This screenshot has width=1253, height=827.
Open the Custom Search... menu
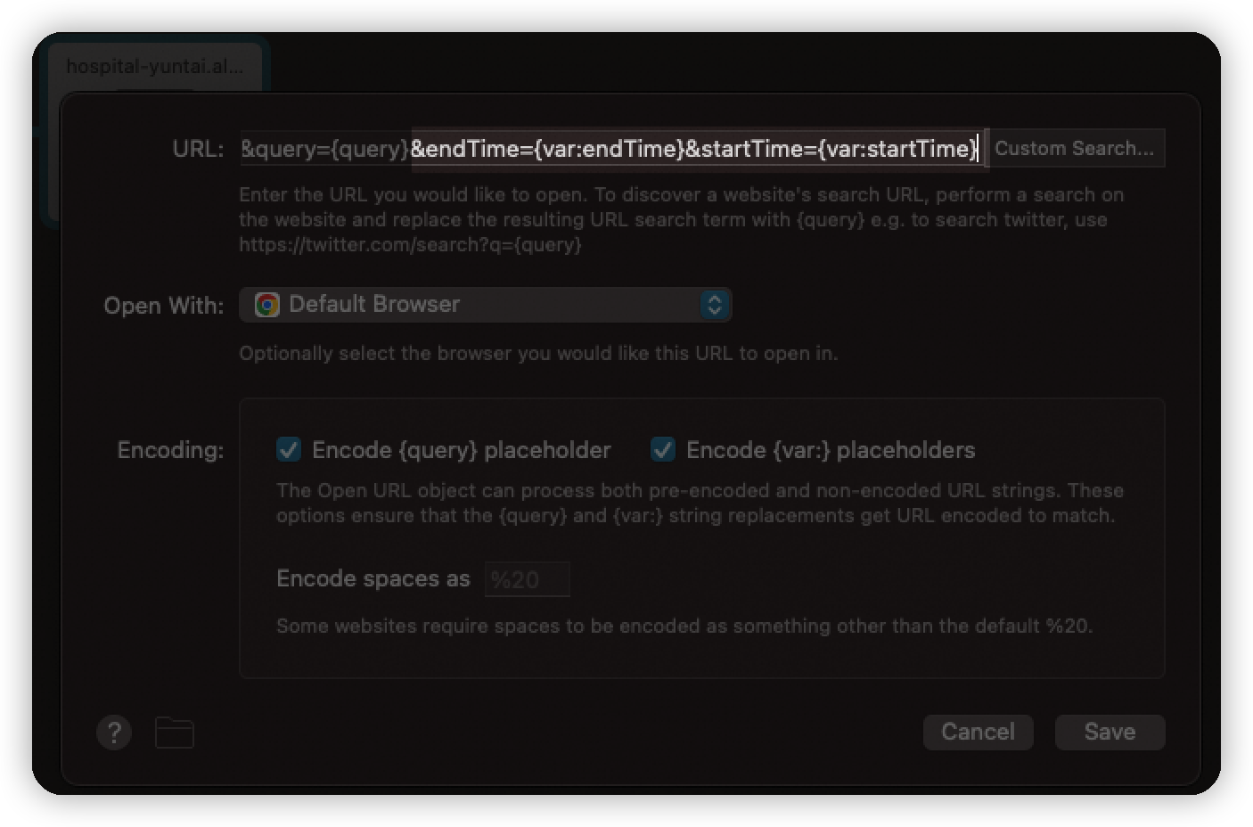[x=1075, y=149]
